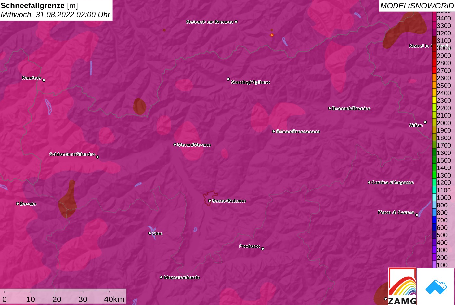Click the 3400 legend value
455x305 pixels.
444,18
